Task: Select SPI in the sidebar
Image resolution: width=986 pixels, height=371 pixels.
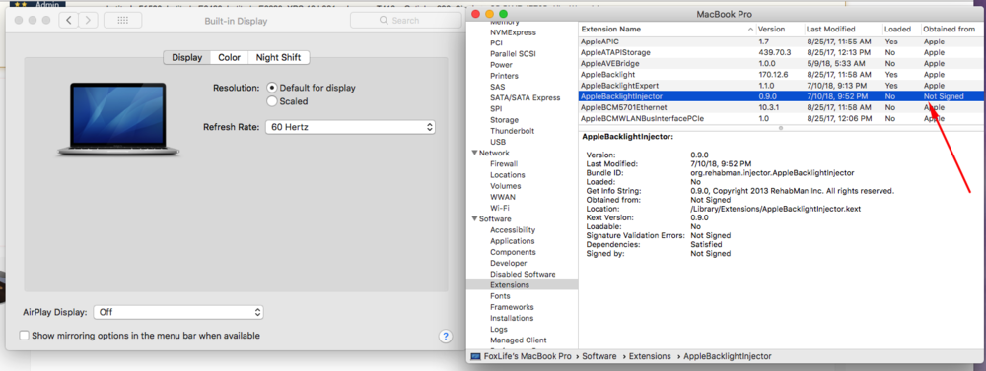Action: [496, 108]
